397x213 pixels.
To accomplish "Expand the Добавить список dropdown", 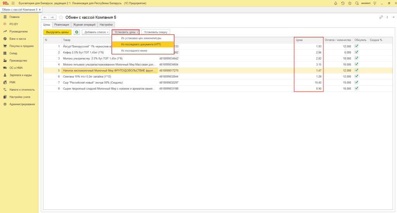I will click(96, 32).
